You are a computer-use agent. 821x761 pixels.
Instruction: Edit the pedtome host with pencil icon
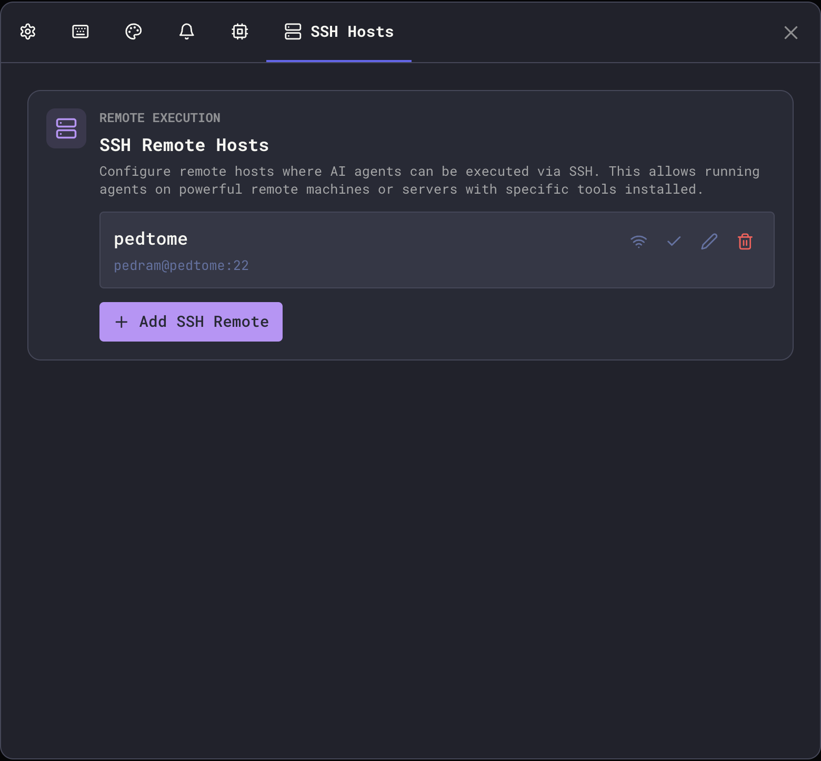click(x=709, y=242)
